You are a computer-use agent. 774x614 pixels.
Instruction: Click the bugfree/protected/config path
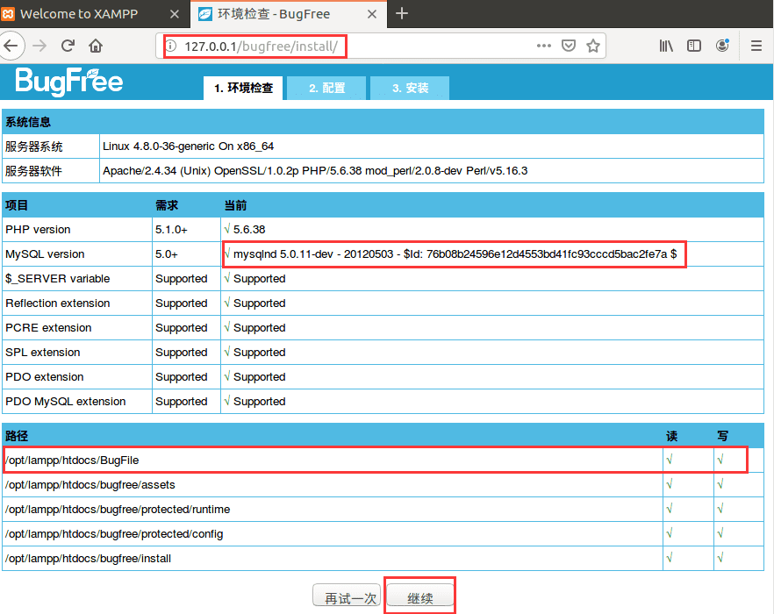[114, 534]
